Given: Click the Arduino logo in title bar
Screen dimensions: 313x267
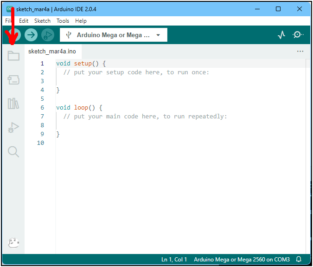Looking at the screenshot, I should point(9,9).
